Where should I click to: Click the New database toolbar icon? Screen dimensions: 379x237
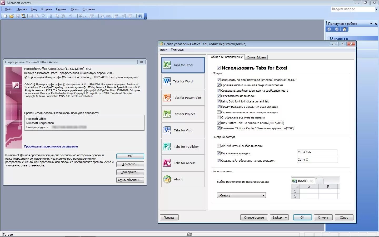click(x=5, y=16)
